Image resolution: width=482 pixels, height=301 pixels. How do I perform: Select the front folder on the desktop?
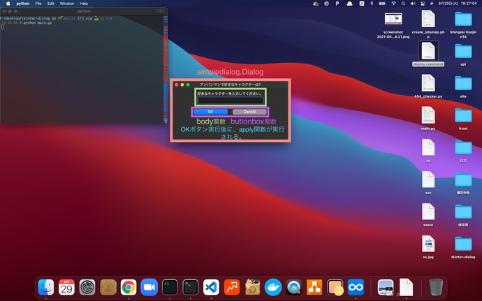(x=463, y=119)
